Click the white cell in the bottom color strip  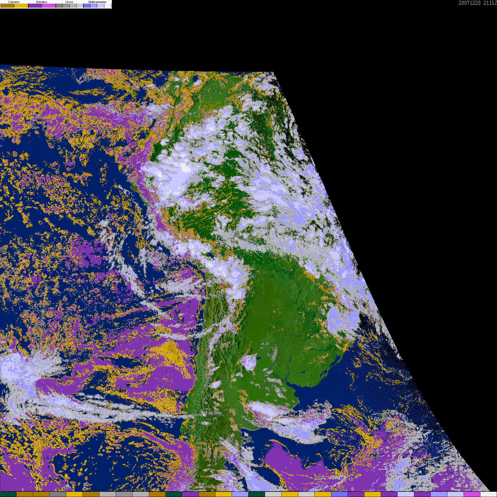point(489,494)
